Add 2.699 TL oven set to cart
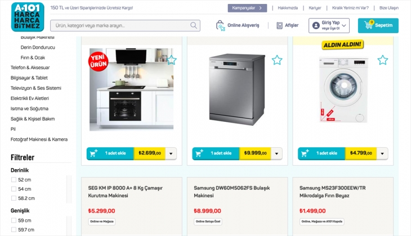The image size is (411, 236). [x=110, y=153]
